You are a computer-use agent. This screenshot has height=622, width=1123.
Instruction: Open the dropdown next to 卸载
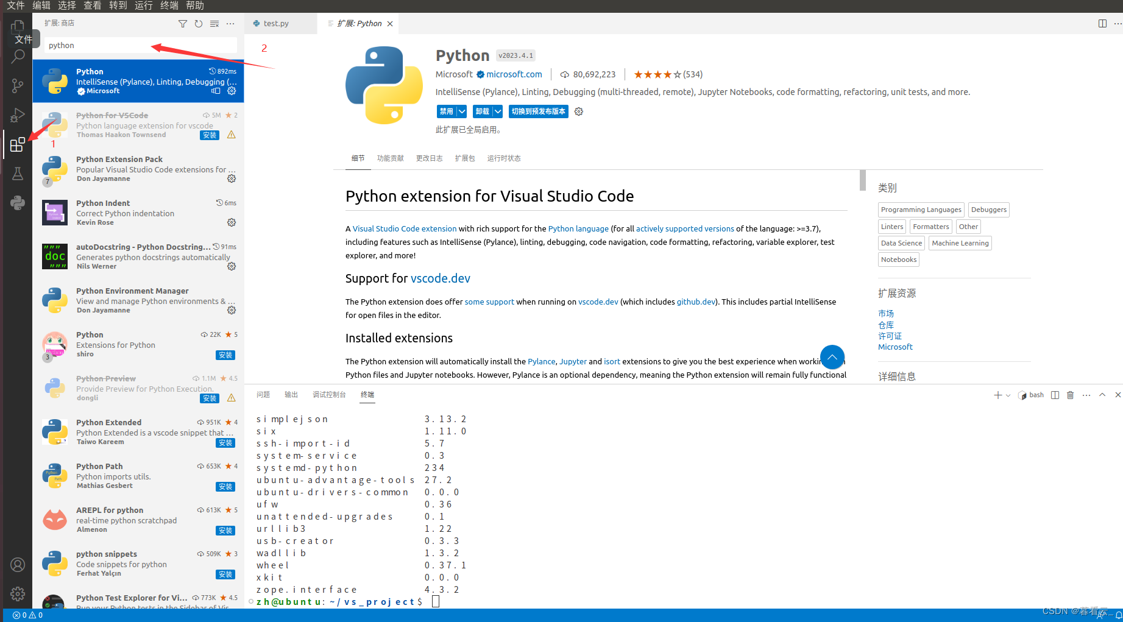[x=497, y=111]
